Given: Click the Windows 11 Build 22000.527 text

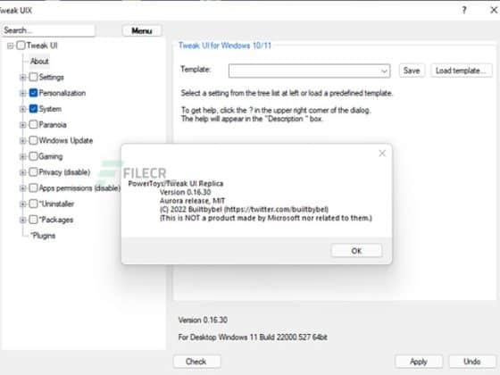Looking at the screenshot, I should [254, 337].
